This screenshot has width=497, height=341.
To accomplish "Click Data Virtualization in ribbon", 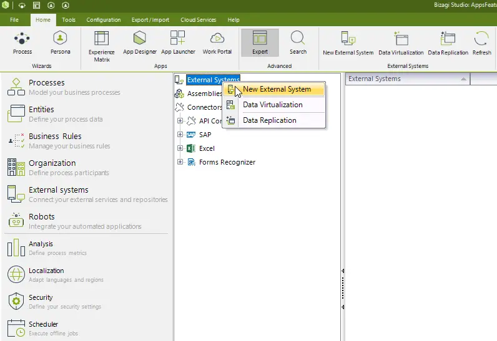I will pos(401,44).
